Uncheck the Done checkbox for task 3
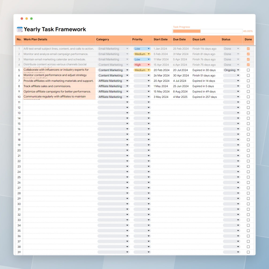The height and width of the screenshot is (269, 269). pos(248,59)
